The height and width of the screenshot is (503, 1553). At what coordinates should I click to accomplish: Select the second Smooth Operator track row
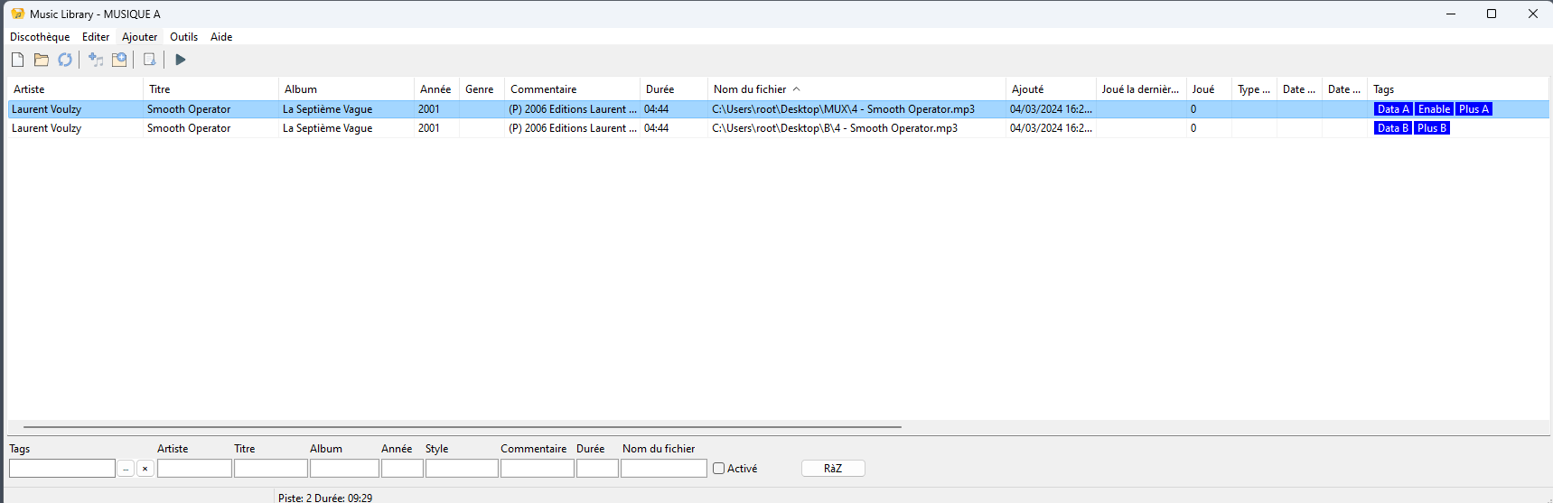(x=361, y=128)
